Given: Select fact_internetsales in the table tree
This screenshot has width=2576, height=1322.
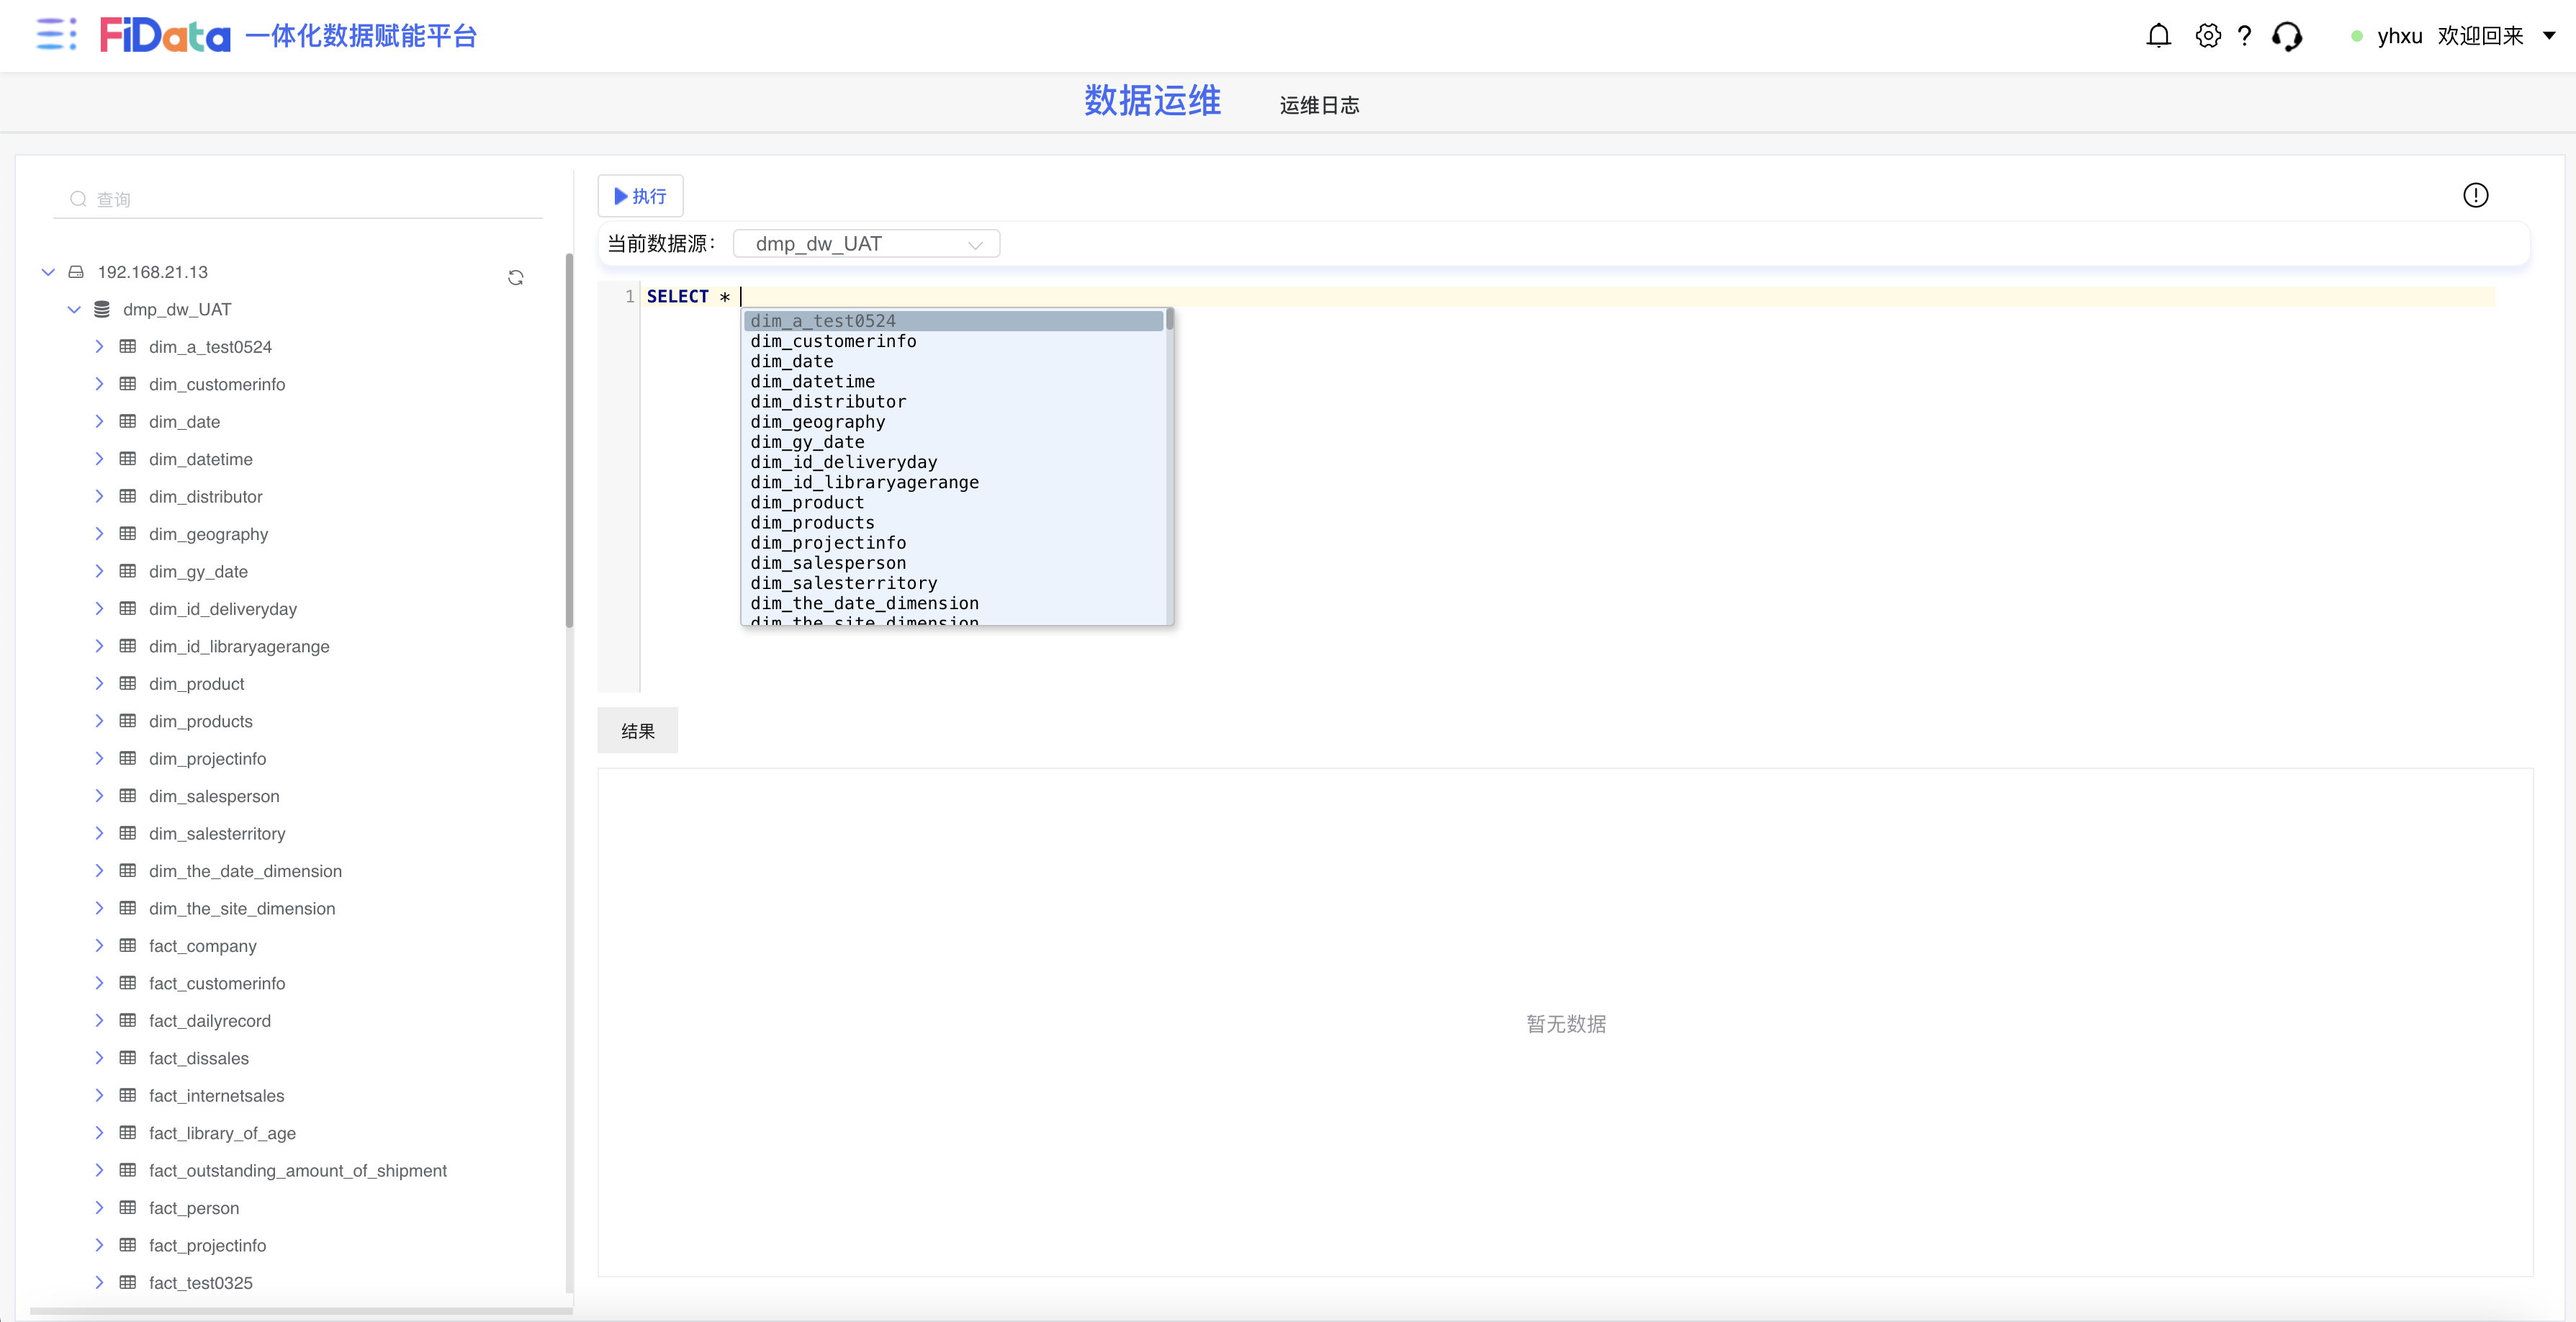Looking at the screenshot, I should [x=216, y=1095].
